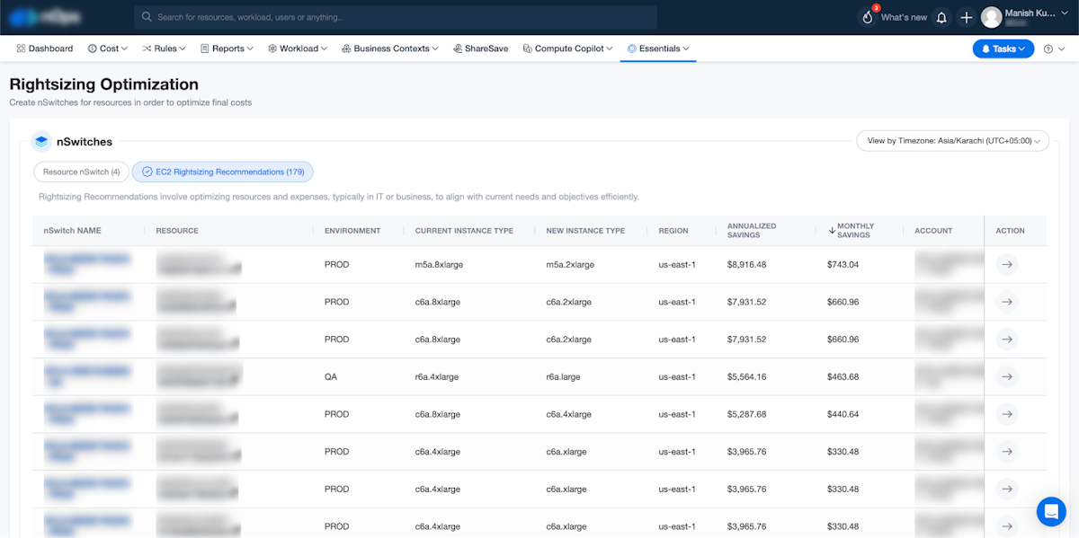
Task: Click the plus create icon
Action: (966, 17)
